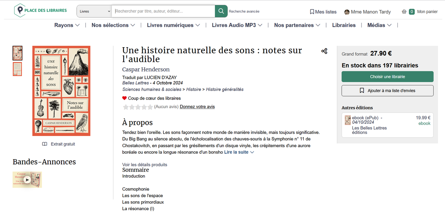Select the first cover thumbnail

coord(17,53)
